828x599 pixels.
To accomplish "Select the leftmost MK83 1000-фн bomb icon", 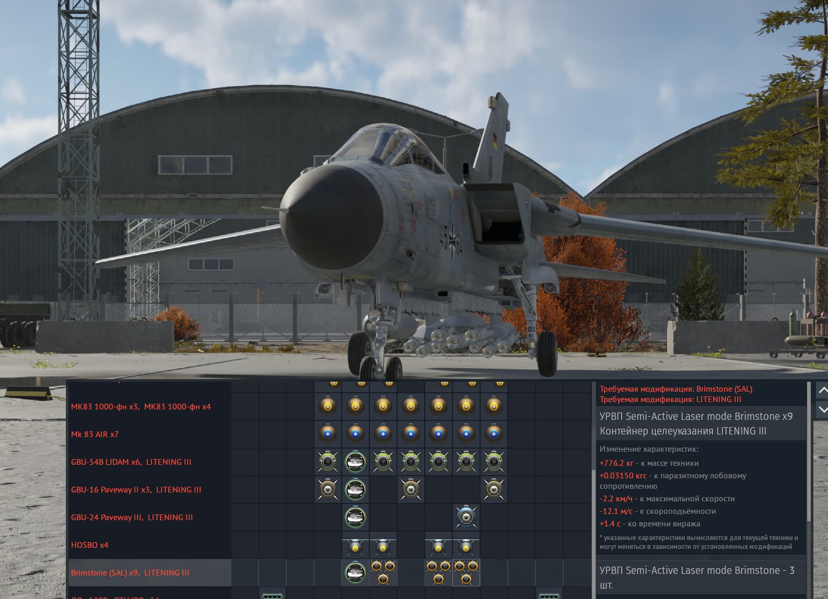I will pos(328,406).
